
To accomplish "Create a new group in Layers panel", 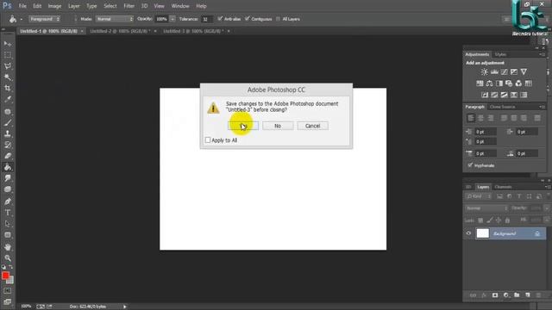I will [x=517, y=295].
